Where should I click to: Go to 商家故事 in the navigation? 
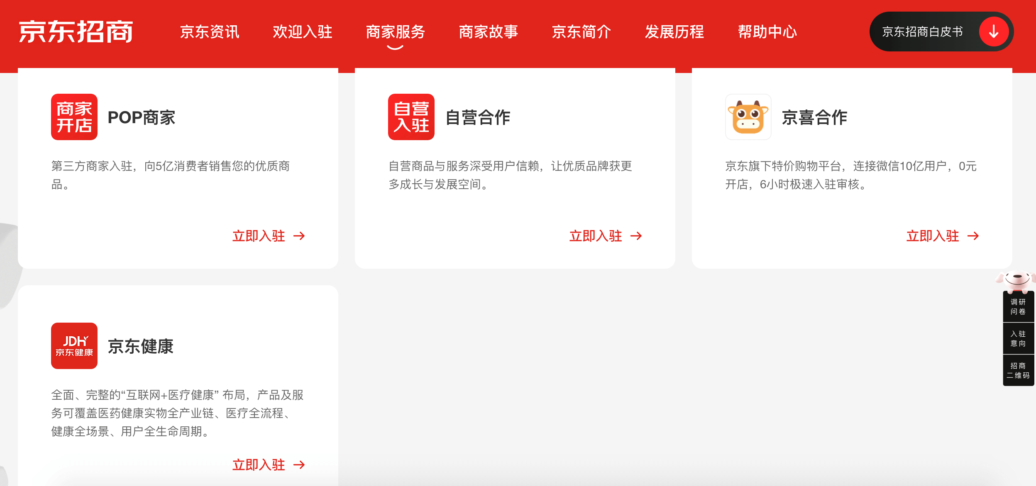point(488,32)
